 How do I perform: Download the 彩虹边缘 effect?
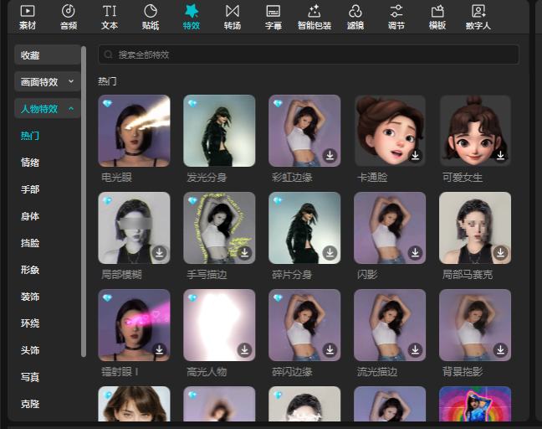(x=330, y=156)
